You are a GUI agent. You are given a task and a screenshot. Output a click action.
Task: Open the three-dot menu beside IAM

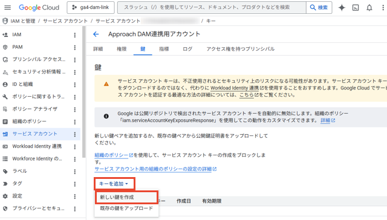coord(74,35)
